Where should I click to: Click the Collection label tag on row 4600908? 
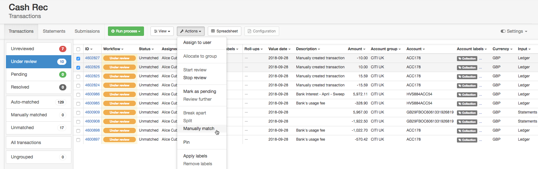coord(467,122)
